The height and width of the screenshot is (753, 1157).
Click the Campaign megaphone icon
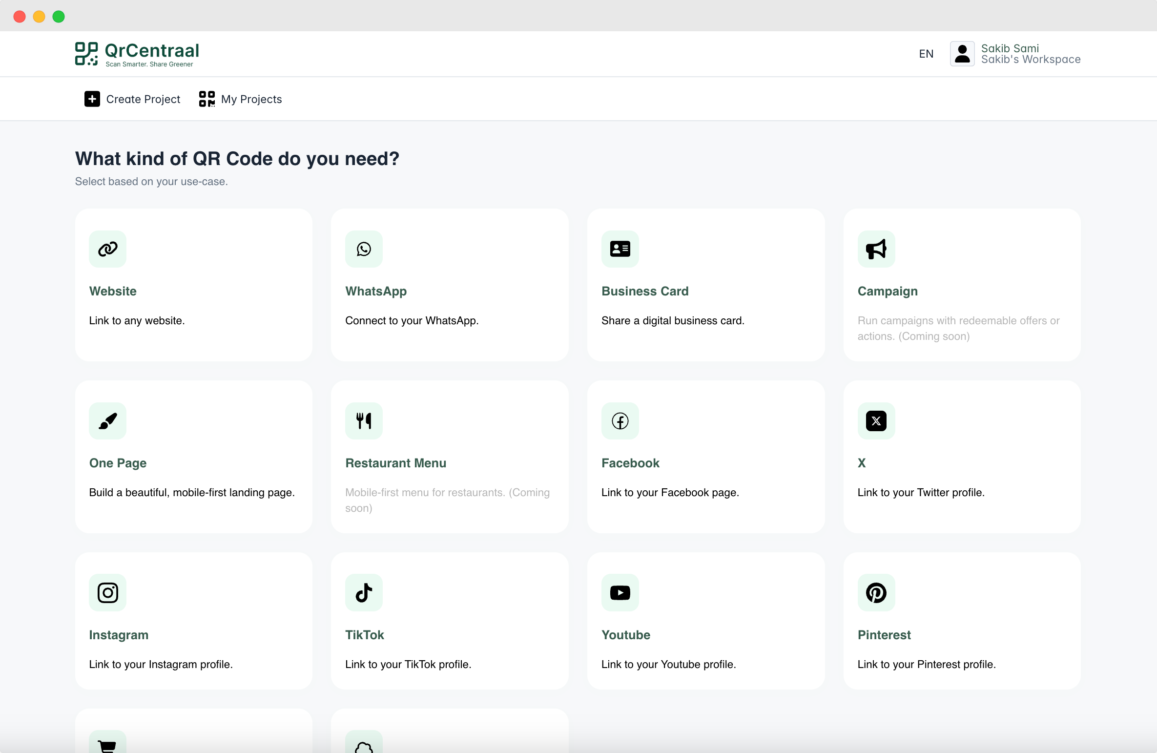tap(876, 249)
